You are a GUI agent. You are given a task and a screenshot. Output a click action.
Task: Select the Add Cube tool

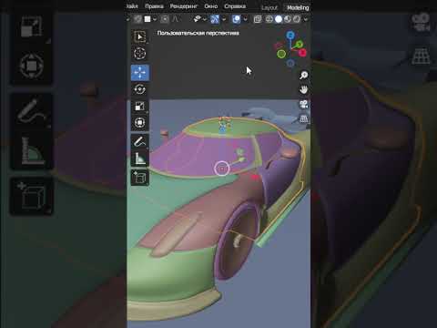pyautogui.click(x=140, y=178)
